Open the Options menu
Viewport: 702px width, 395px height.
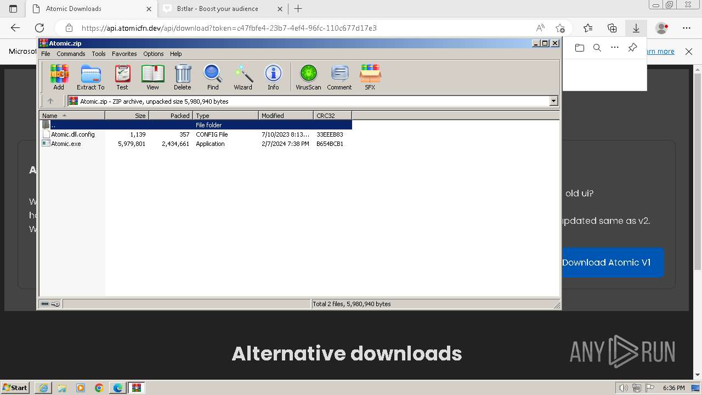pos(154,54)
